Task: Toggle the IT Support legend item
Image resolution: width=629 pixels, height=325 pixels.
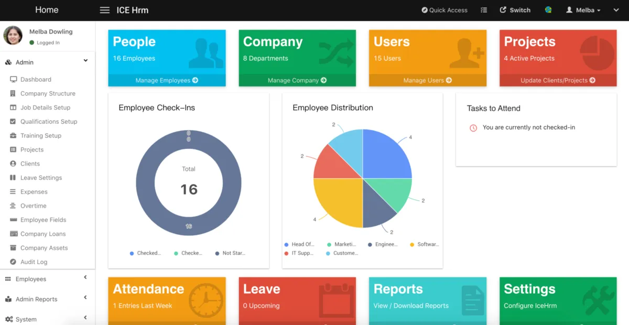Action: [x=299, y=253]
